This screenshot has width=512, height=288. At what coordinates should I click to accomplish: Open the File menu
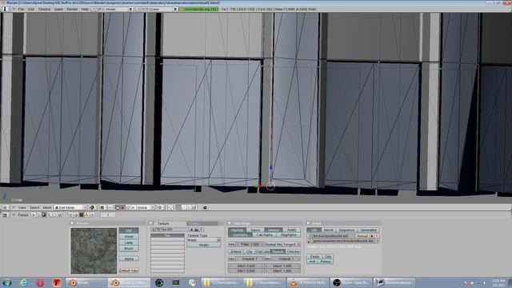[x=22, y=9]
